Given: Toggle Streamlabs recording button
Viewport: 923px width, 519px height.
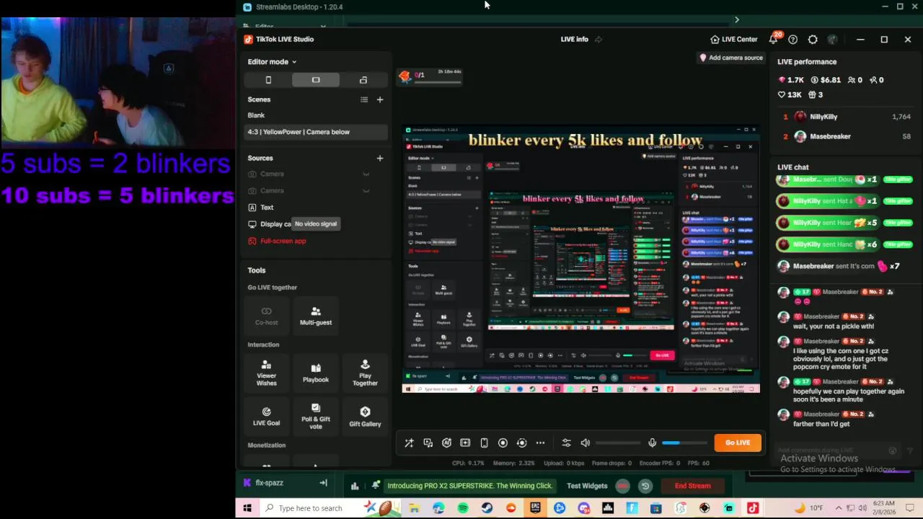Looking at the screenshot, I should click(x=623, y=486).
